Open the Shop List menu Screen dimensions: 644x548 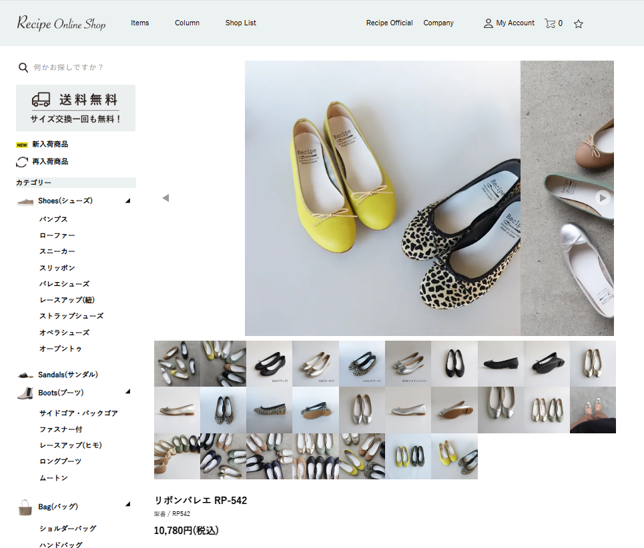(x=241, y=23)
